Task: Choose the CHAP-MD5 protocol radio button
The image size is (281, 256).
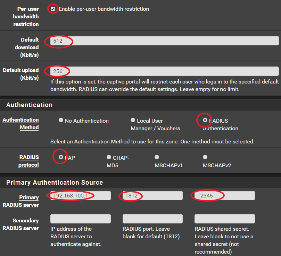Action: point(109,157)
